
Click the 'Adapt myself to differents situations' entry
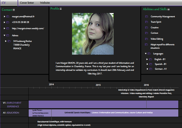162,46
